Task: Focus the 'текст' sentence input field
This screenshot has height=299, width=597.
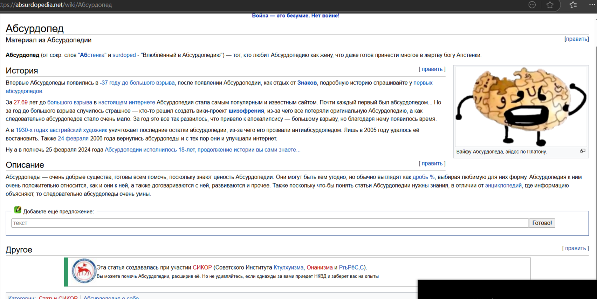Action: click(270, 223)
